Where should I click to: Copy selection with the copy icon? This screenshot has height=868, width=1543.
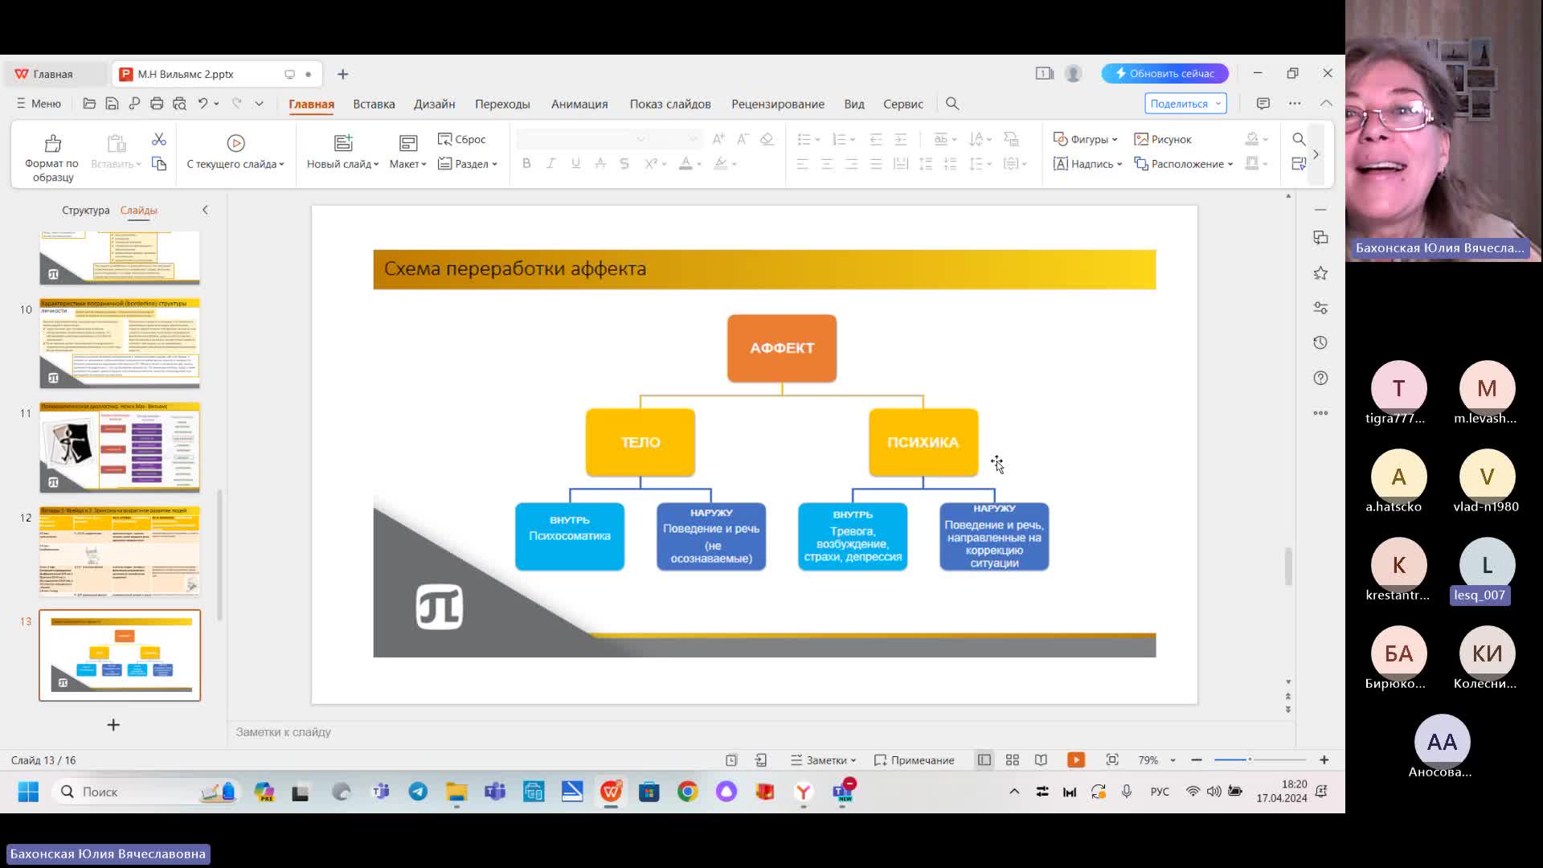159,164
